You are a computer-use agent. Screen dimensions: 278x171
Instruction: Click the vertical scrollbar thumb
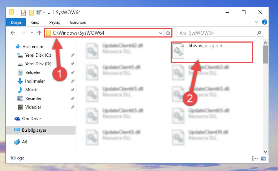click(265, 54)
